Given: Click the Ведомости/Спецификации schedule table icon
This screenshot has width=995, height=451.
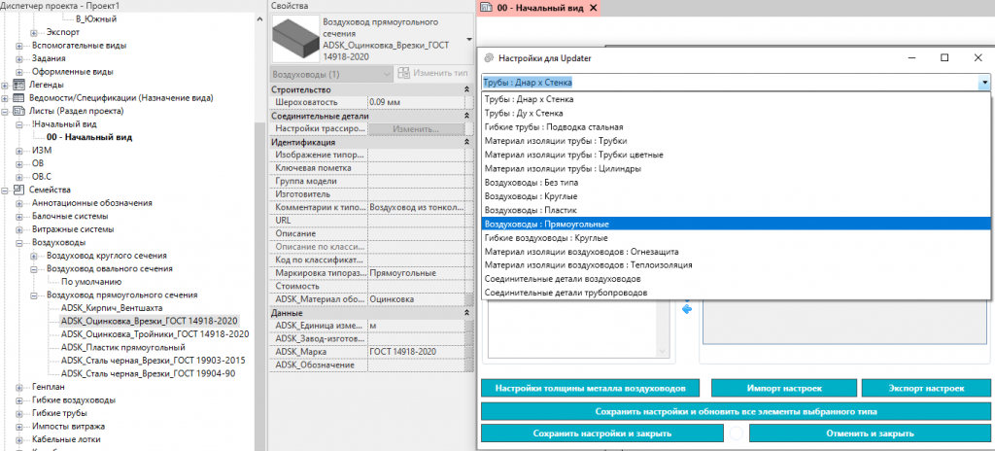Looking at the screenshot, I should click(x=18, y=98).
